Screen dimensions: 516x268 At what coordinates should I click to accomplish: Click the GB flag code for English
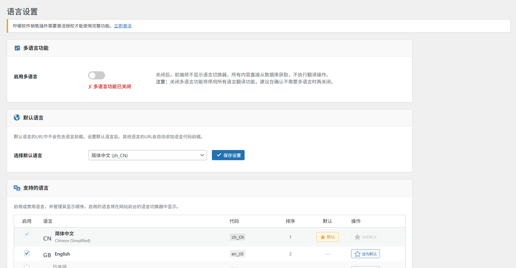pyautogui.click(x=47, y=255)
